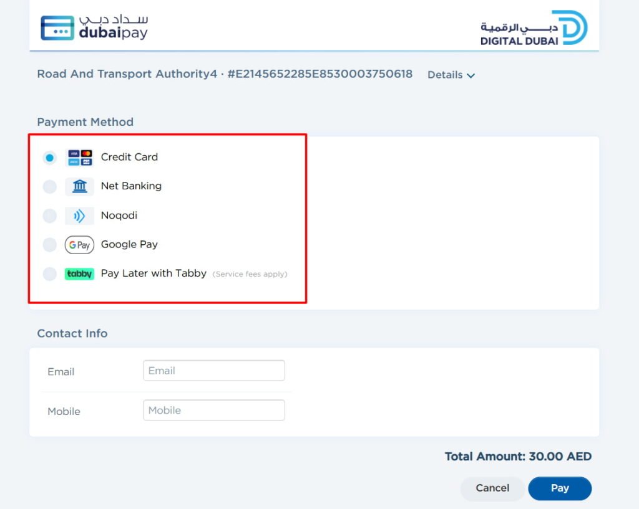
Task: Select Pay Later with Tabby
Action: click(x=50, y=274)
